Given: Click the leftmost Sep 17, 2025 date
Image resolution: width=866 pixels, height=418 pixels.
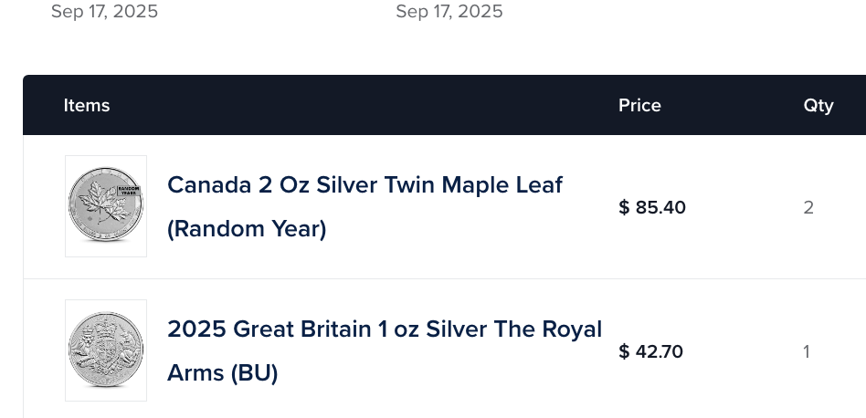Looking at the screenshot, I should tap(104, 12).
